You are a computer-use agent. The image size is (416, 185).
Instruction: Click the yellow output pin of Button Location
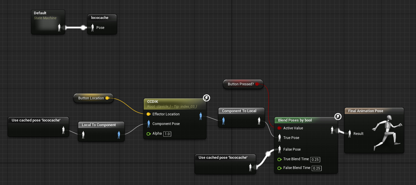(x=107, y=98)
